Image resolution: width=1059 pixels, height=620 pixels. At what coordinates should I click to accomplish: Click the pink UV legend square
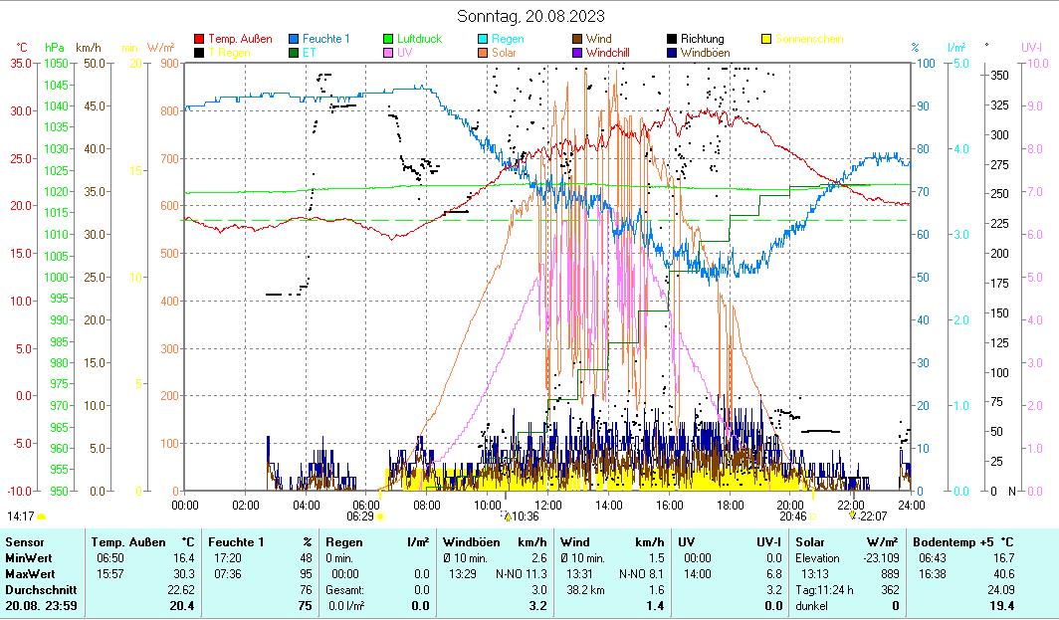[x=389, y=52]
